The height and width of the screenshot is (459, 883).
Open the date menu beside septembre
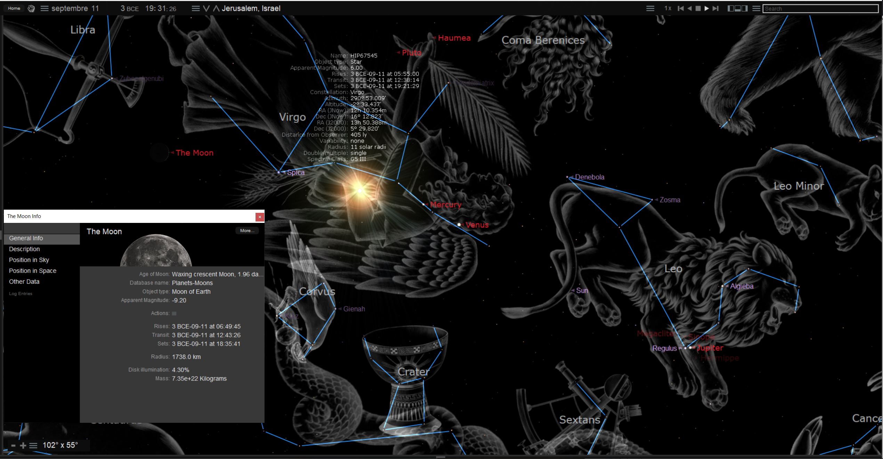[44, 8]
